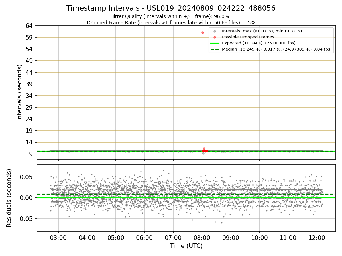
Task: Click the gray marker icon in the legend
Action: pos(215,31)
